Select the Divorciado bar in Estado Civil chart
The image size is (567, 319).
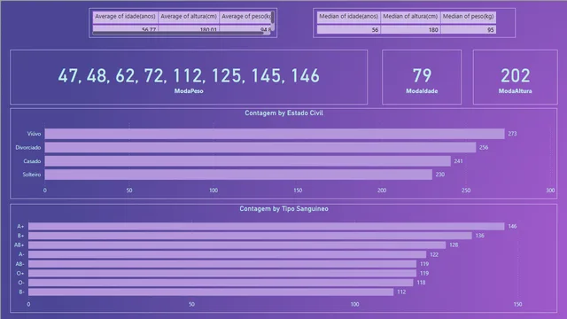(x=260, y=148)
